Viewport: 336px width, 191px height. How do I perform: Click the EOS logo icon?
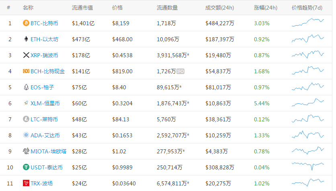26,87
